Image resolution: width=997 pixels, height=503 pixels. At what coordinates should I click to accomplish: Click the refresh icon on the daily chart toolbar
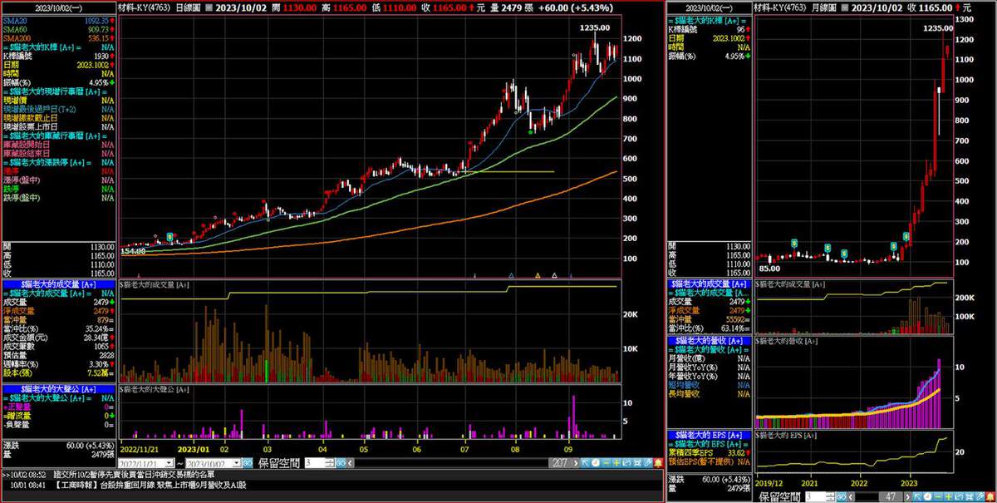[626, 462]
